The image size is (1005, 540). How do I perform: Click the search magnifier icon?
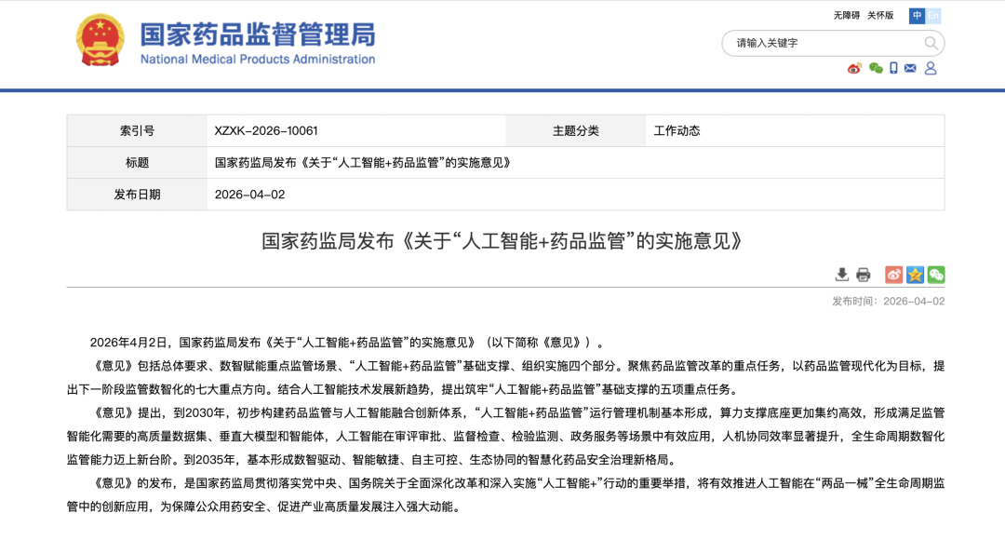(x=931, y=43)
